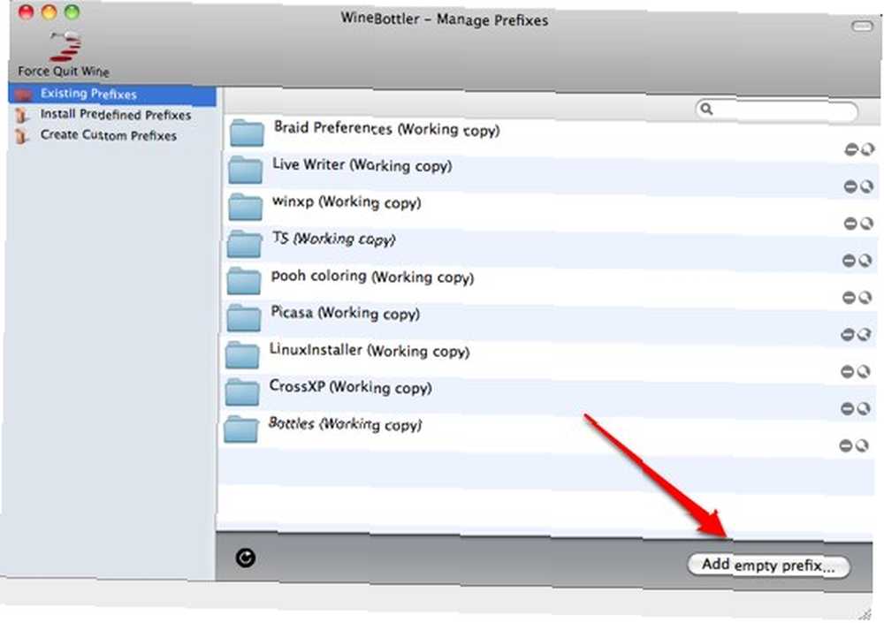Click the search field in the prefix list
This screenshot has width=884, height=623.
pos(776,110)
